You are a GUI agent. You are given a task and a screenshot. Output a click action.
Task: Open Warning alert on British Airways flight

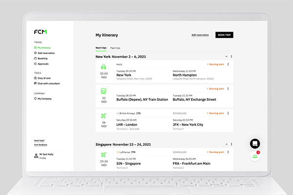click(215, 113)
